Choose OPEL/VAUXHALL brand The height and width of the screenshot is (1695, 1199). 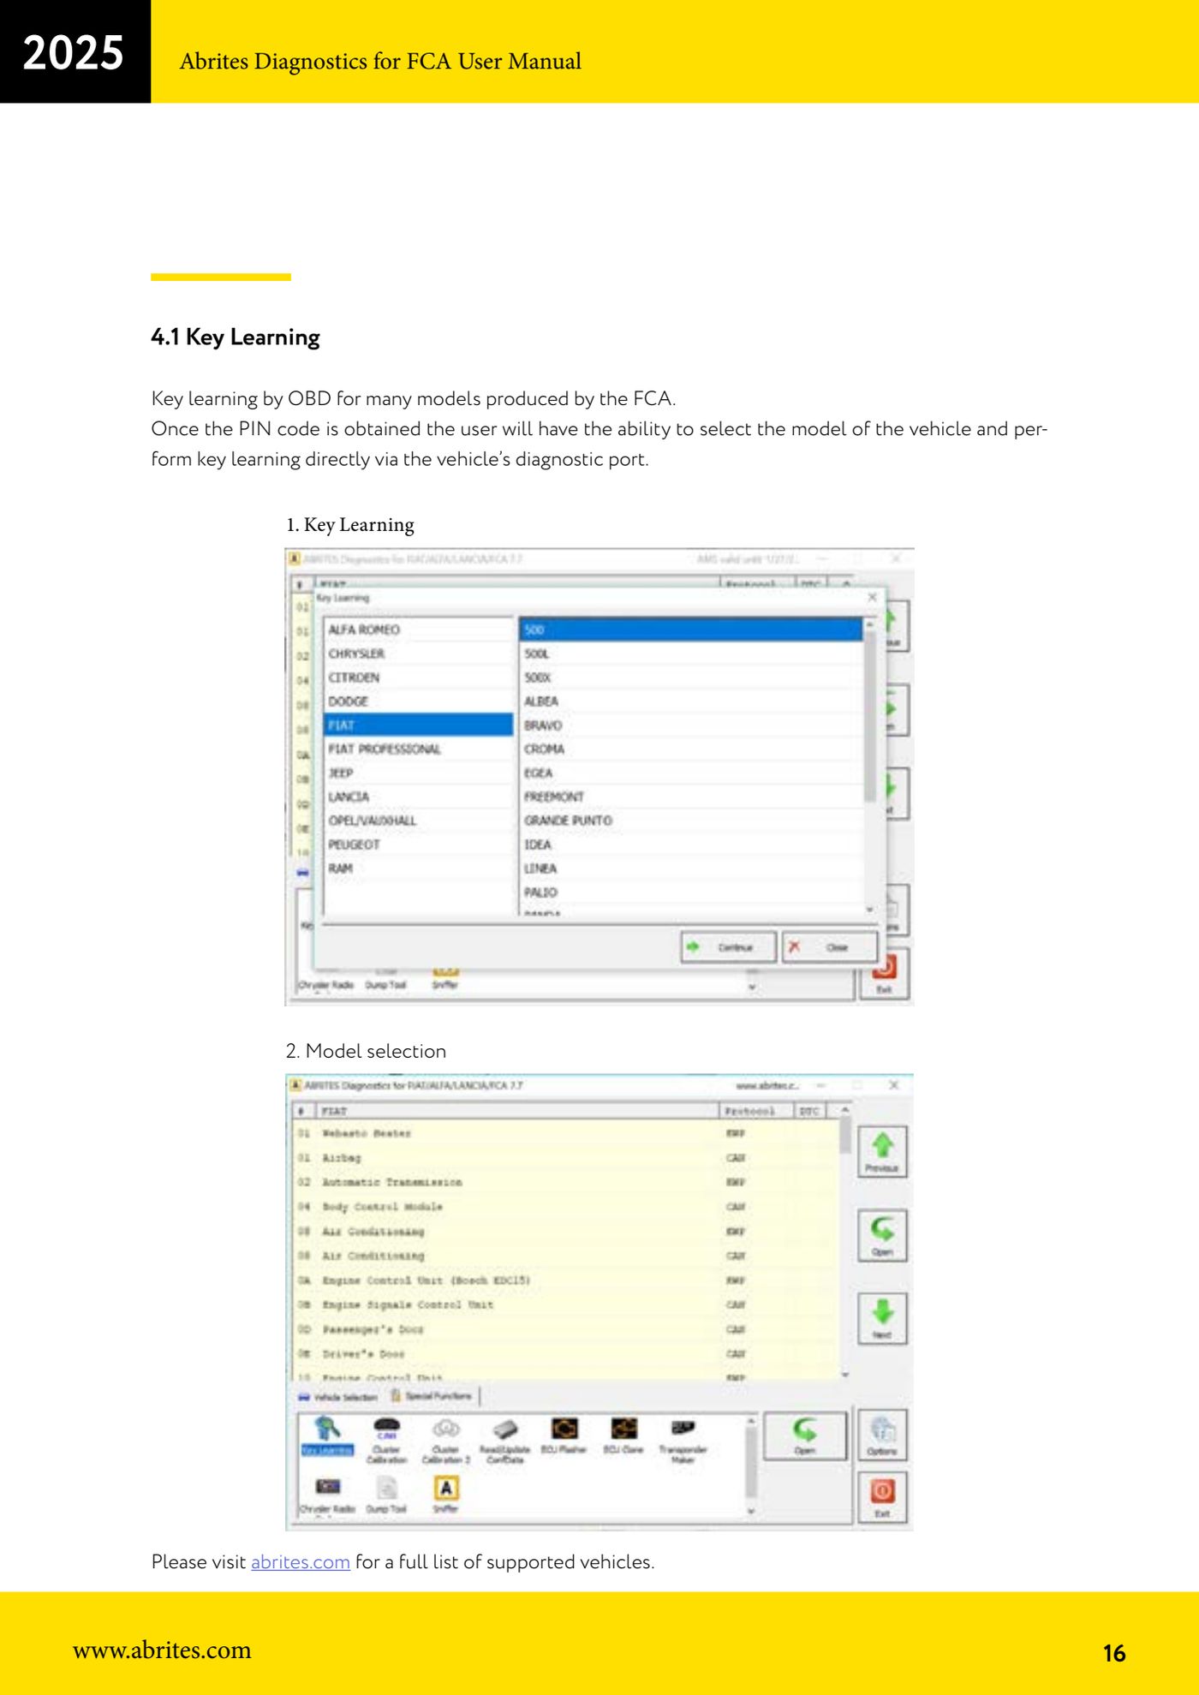(x=419, y=821)
